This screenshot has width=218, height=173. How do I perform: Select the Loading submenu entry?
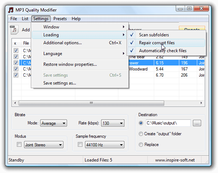coord(80,35)
